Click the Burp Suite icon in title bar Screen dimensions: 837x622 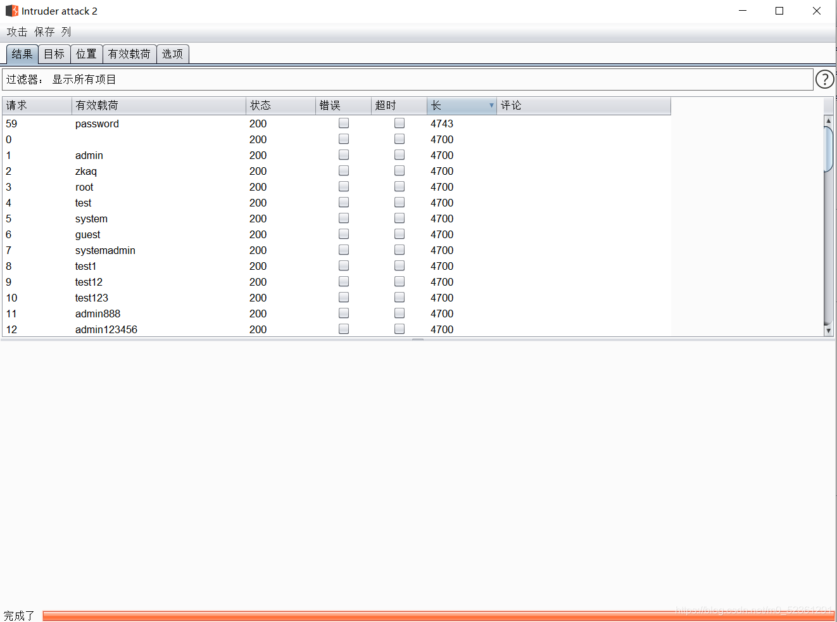coord(12,11)
